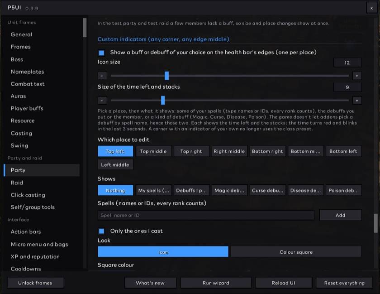380x294 pixels.
Task: Set Shows to Magic debuffs
Action: click(x=229, y=190)
